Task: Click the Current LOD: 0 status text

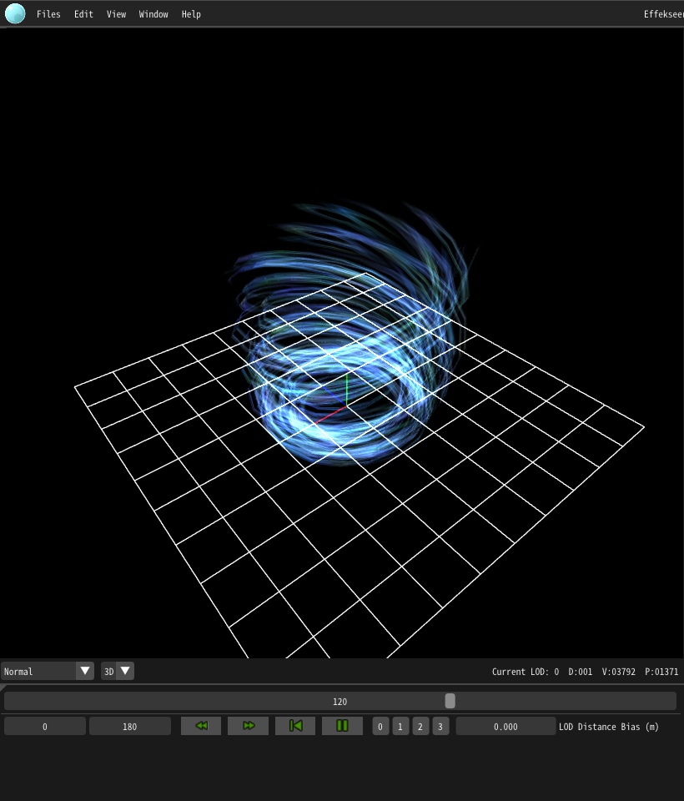Action: pyautogui.click(x=526, y=672)
